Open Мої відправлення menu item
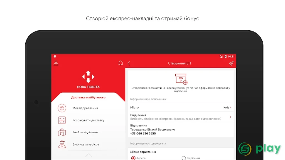 coord(85,108)
